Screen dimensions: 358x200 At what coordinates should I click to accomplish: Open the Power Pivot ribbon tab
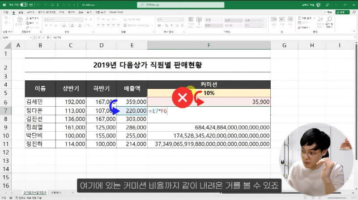(x=116, y=12)
